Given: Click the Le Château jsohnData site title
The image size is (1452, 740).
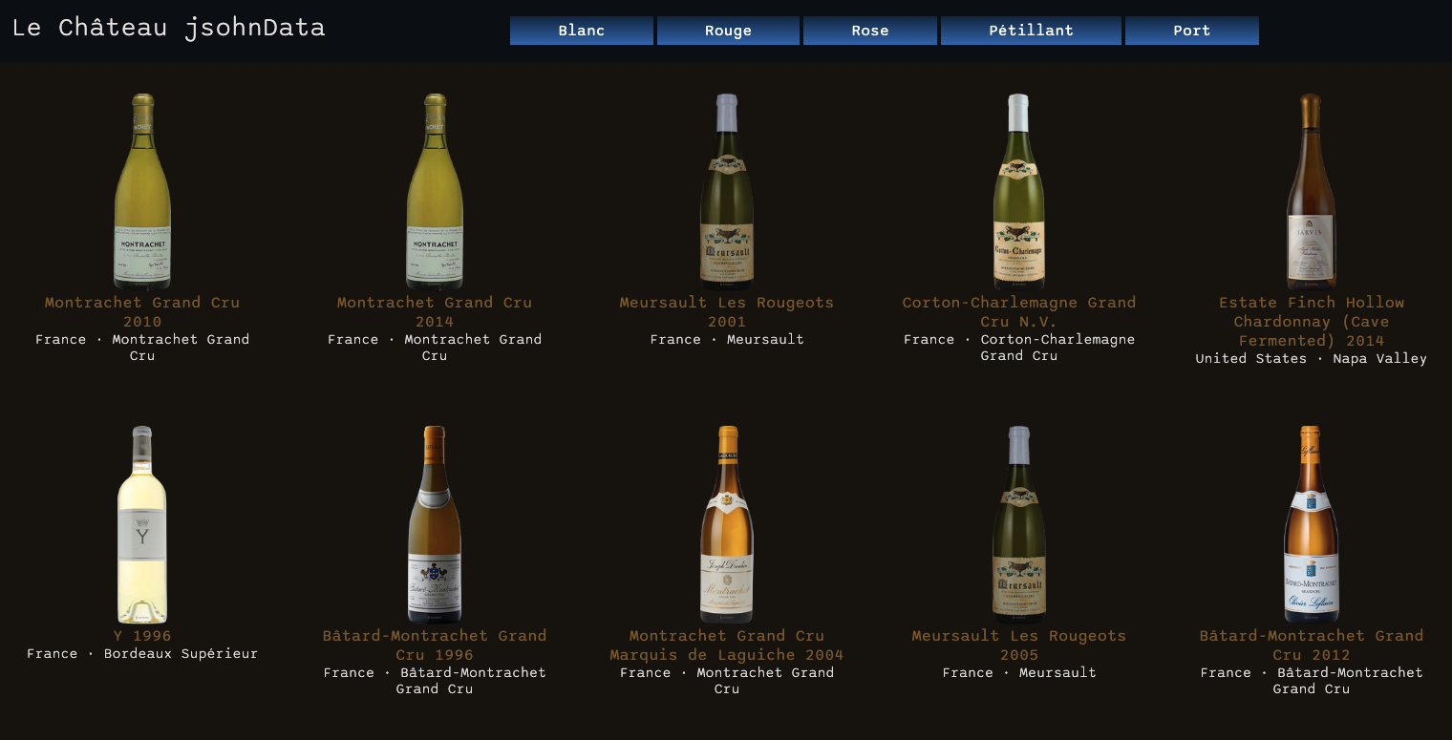Looking at the screenshot, I should pos(169,28).
